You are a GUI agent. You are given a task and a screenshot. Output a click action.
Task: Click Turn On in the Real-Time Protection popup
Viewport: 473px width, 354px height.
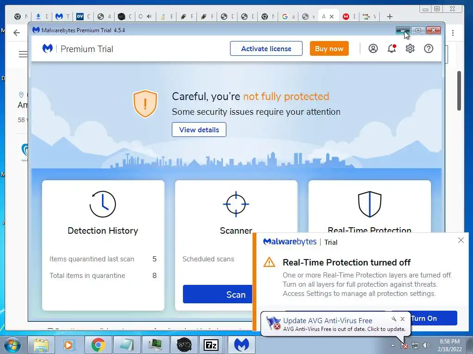(433, 318)
